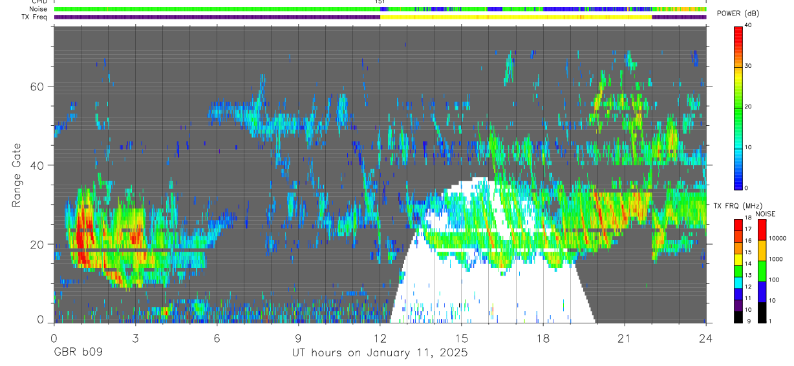
Task: Click the 60 tick on Range Gate axis
Action: point(38,86)
